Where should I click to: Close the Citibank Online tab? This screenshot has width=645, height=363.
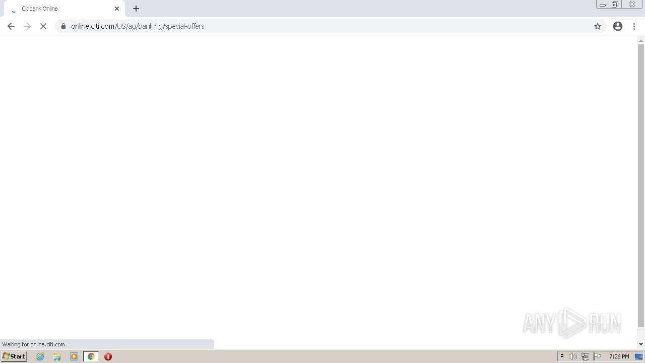117,9
